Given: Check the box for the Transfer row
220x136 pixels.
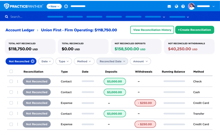Looking at the screenshot, I should 11,114.
